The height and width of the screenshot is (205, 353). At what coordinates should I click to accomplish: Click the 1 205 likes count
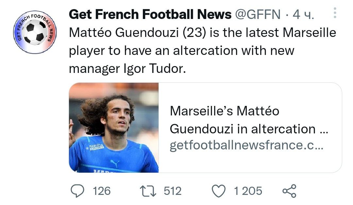[248, 191]
